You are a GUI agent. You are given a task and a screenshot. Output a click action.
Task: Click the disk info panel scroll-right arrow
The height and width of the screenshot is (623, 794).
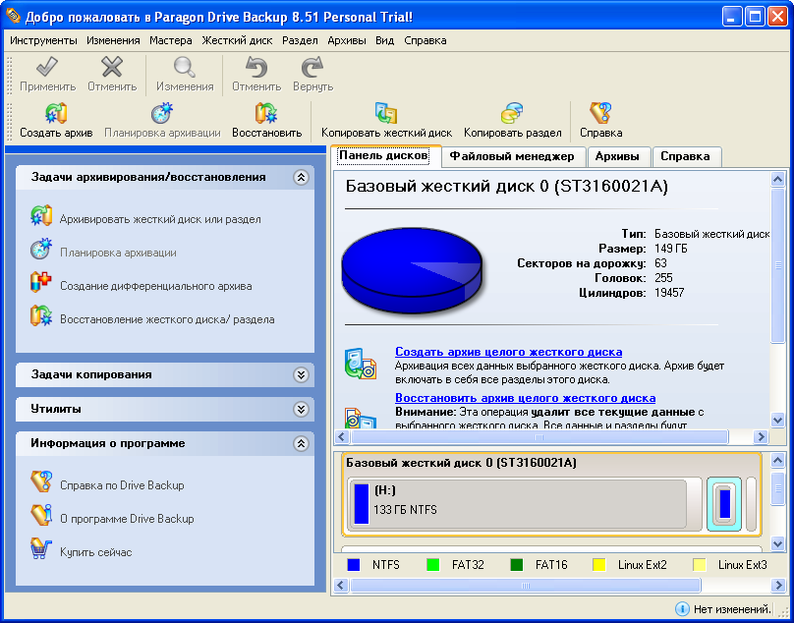point(761,436)
